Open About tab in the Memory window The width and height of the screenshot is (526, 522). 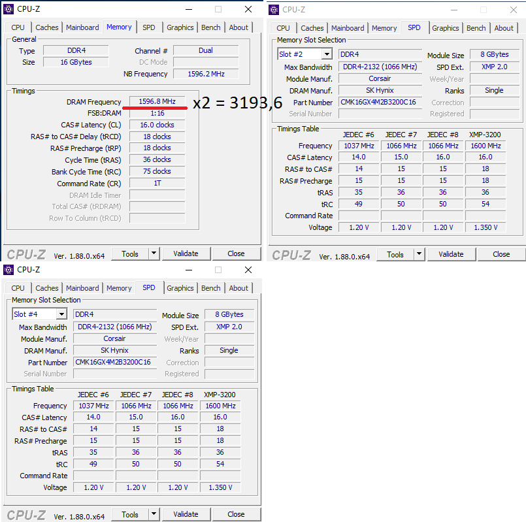click(238, 27)
